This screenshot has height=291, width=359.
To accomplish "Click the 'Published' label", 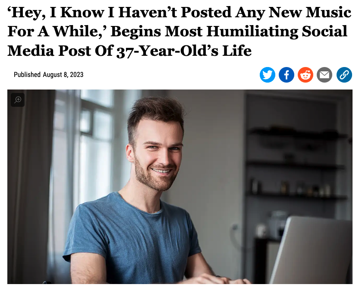I will (27, 75).
